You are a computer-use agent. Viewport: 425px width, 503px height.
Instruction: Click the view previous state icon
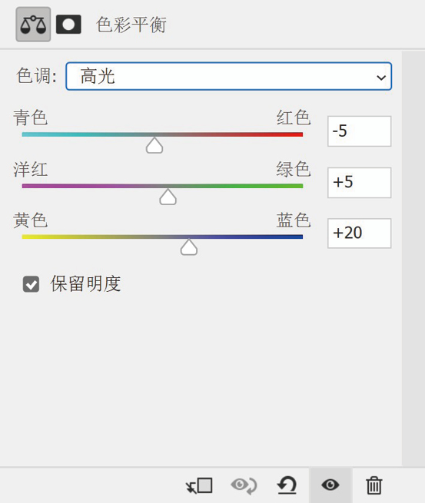pyautogui.click(x=244, y=485)
